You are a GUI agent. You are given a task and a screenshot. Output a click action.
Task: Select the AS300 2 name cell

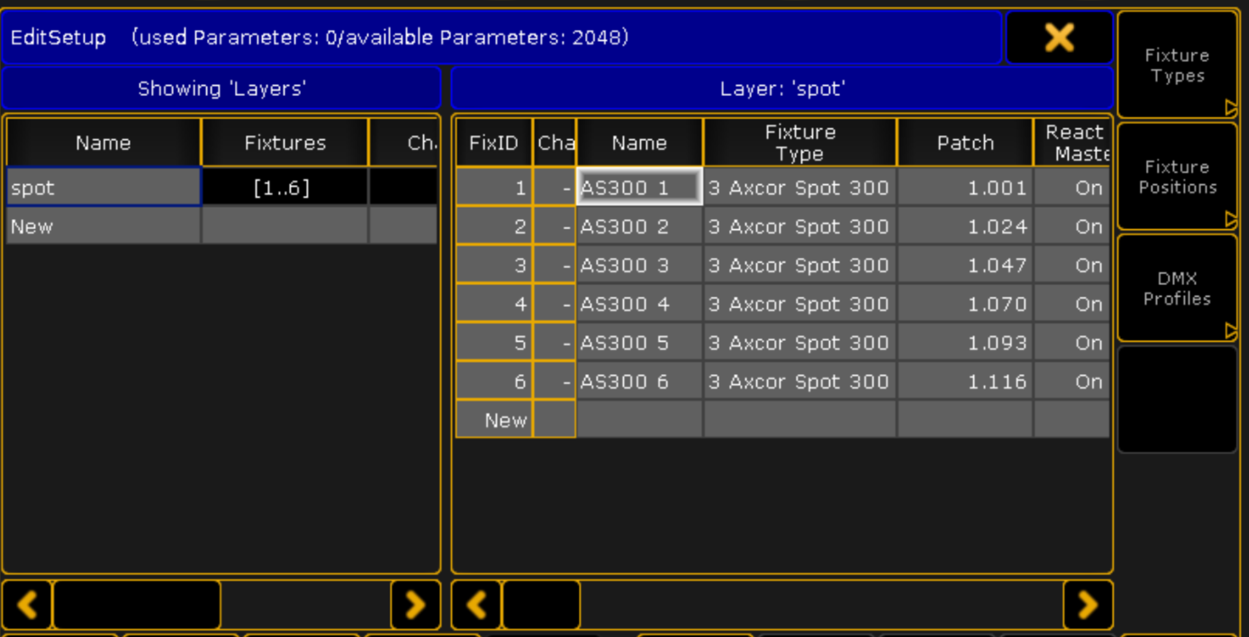click(x=639, y=226)
